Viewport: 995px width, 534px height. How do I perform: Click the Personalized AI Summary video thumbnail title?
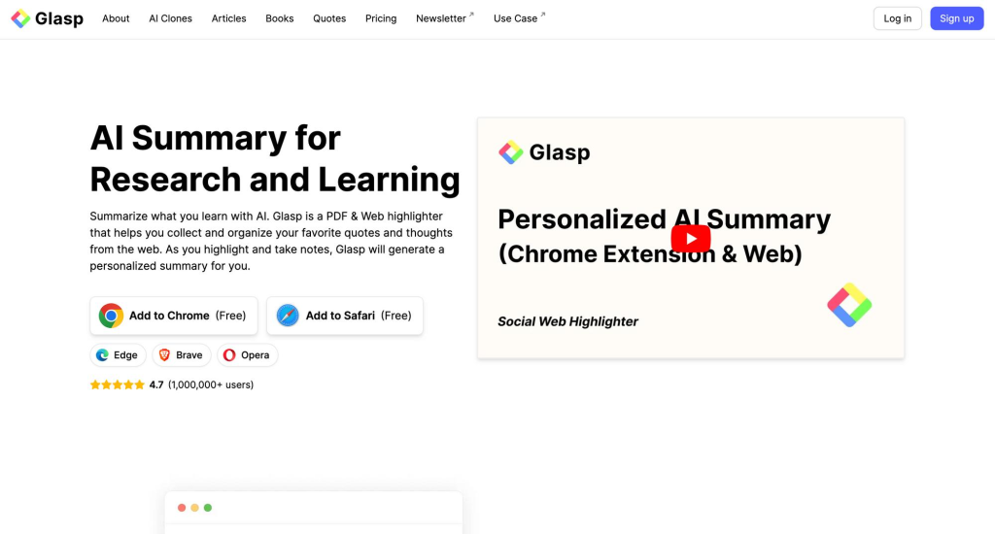pyautogui.click(x=664, y=236)
